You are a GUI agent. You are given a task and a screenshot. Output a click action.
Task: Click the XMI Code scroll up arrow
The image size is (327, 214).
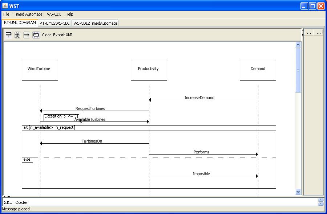click(x=320, y=200)
